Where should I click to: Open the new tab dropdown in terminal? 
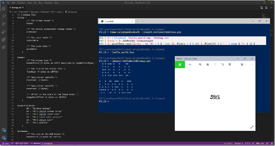point(143,21)
